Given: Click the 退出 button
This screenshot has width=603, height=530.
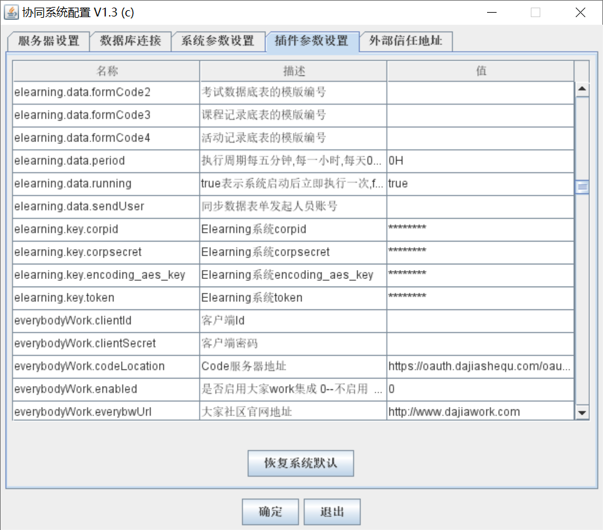Looking at the screenshot, I should (x=333, y=512).
